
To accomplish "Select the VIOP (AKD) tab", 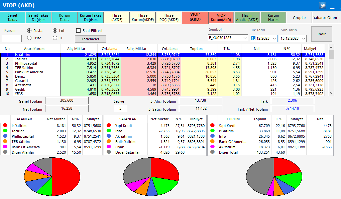I will coord(195,17).
